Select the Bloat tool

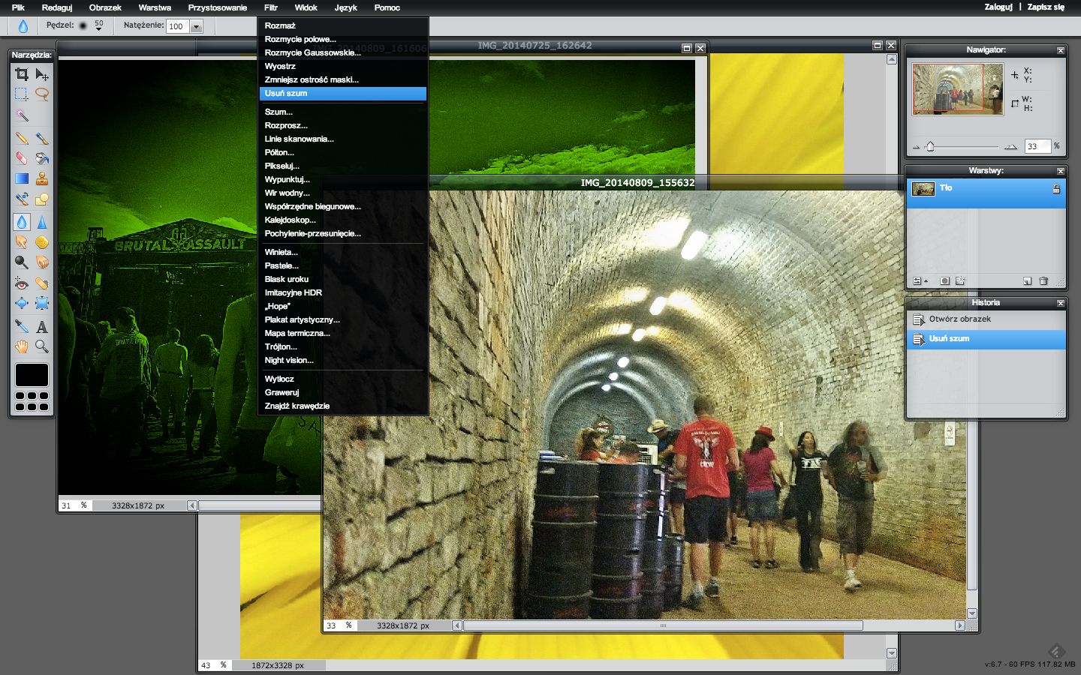[x=22, y=304]
